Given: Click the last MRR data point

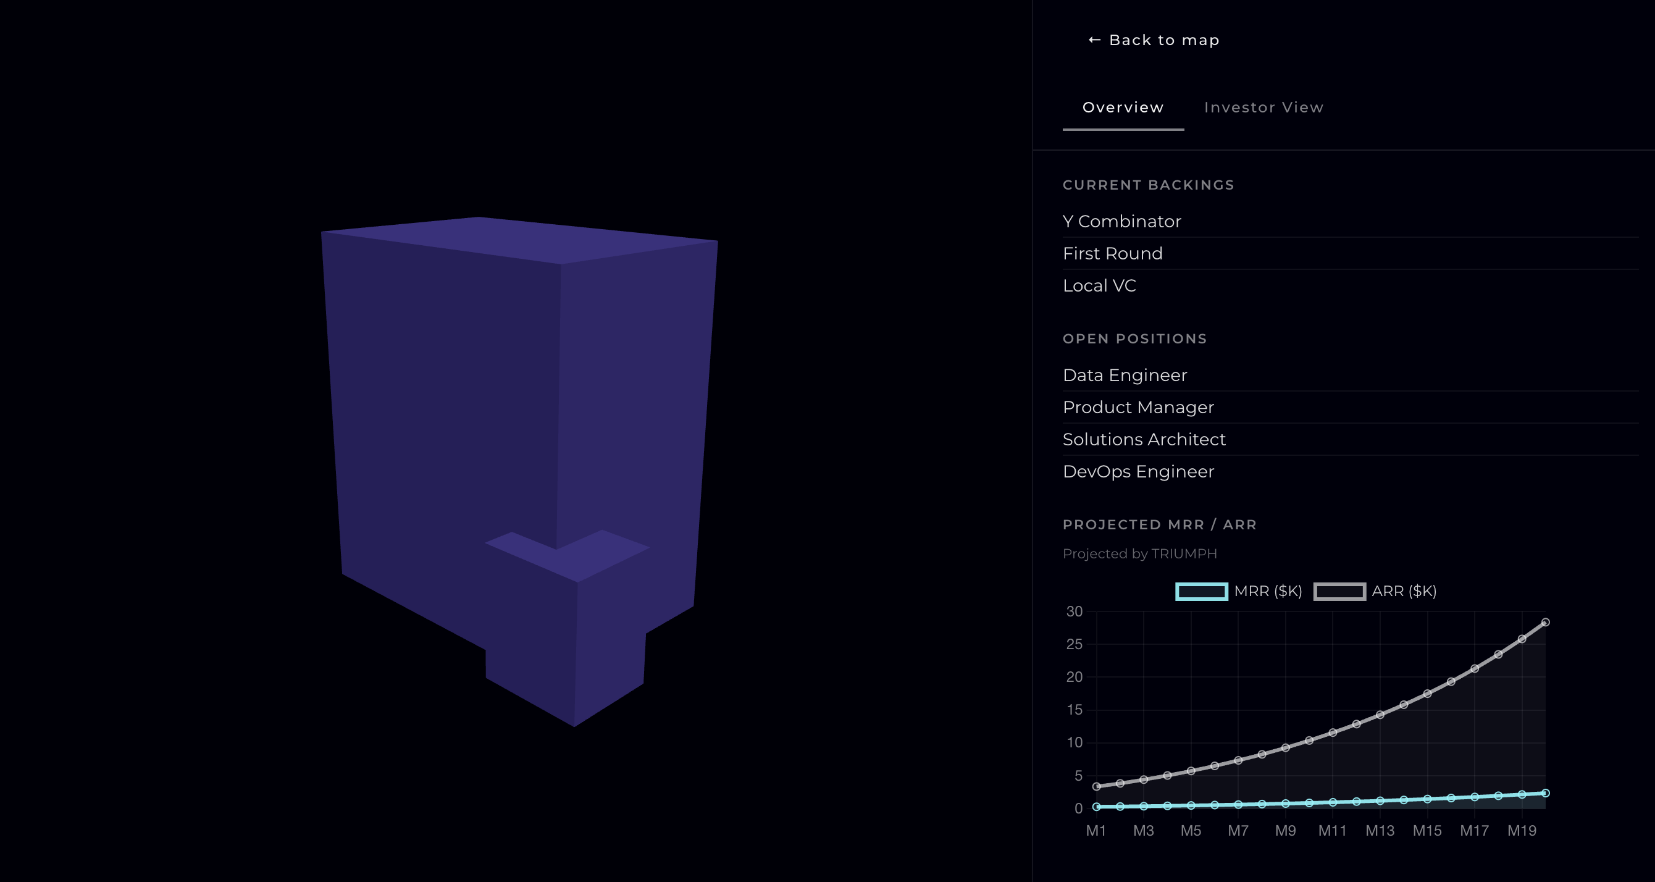Looking at the screenshot, I should pos(1545,792).
